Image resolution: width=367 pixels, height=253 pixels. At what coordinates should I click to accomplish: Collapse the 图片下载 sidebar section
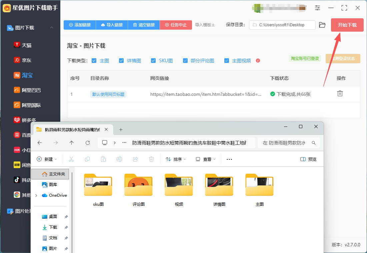(52, 28)
